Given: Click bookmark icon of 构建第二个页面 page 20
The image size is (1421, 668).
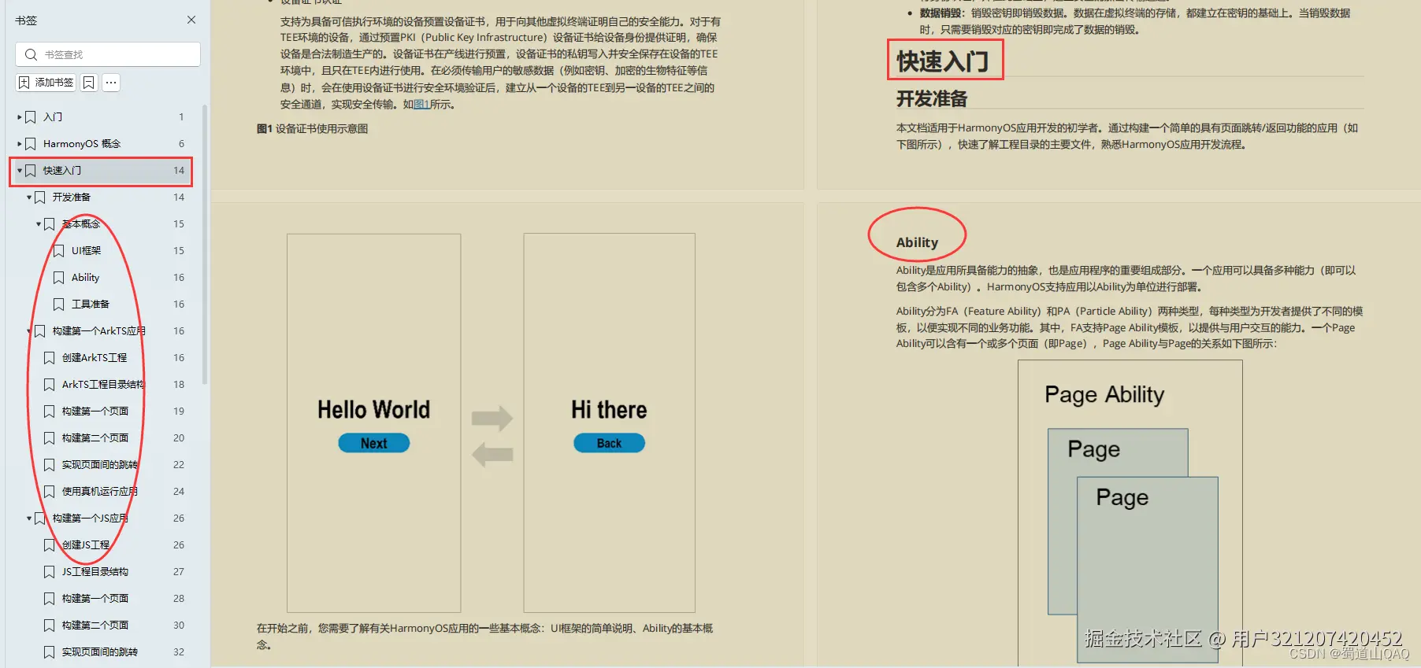Looking at the screenshot, I should click(50, 438).
